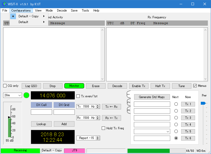The height and width of the screenshot is (154, 211).
Task: Click the Lookup button
Action: click(41, 124)
